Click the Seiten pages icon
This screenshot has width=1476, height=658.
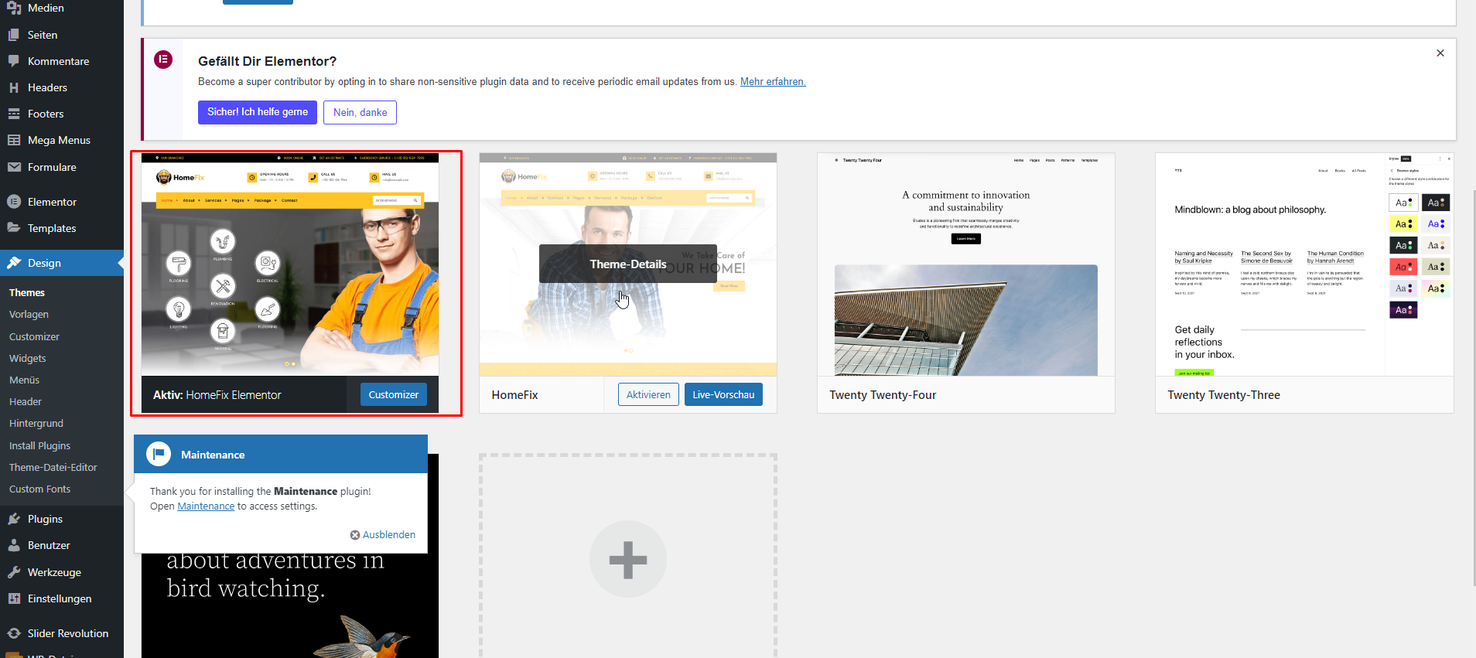(x=14, y=35)
